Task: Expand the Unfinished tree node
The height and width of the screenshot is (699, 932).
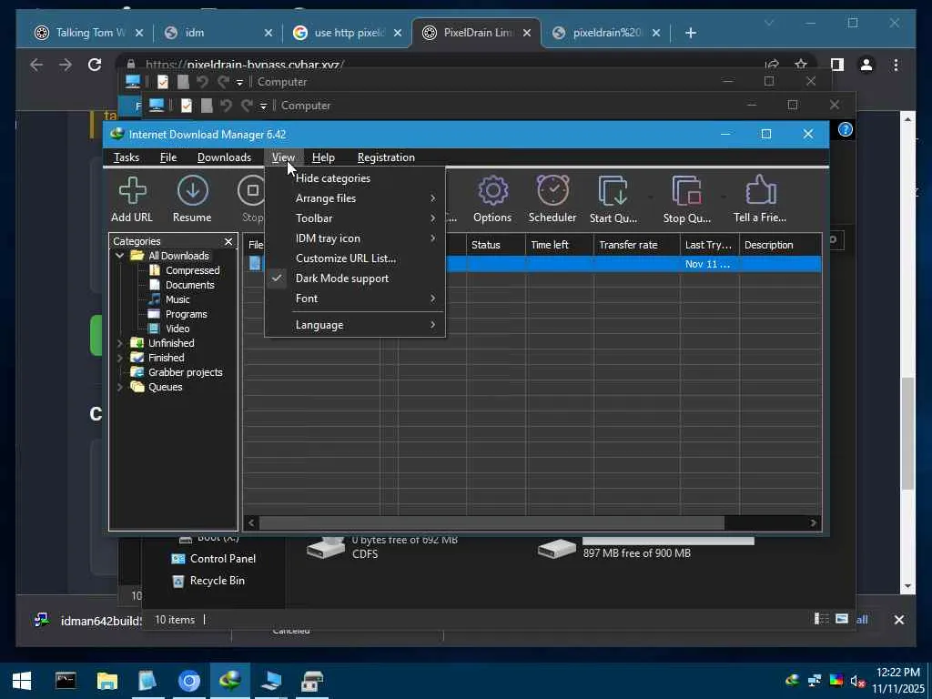Action: tap(119, 343)
